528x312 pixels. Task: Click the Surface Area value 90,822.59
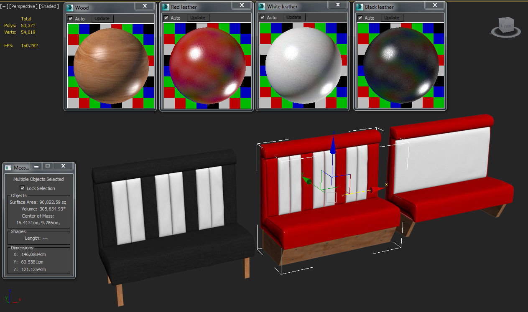53,202
